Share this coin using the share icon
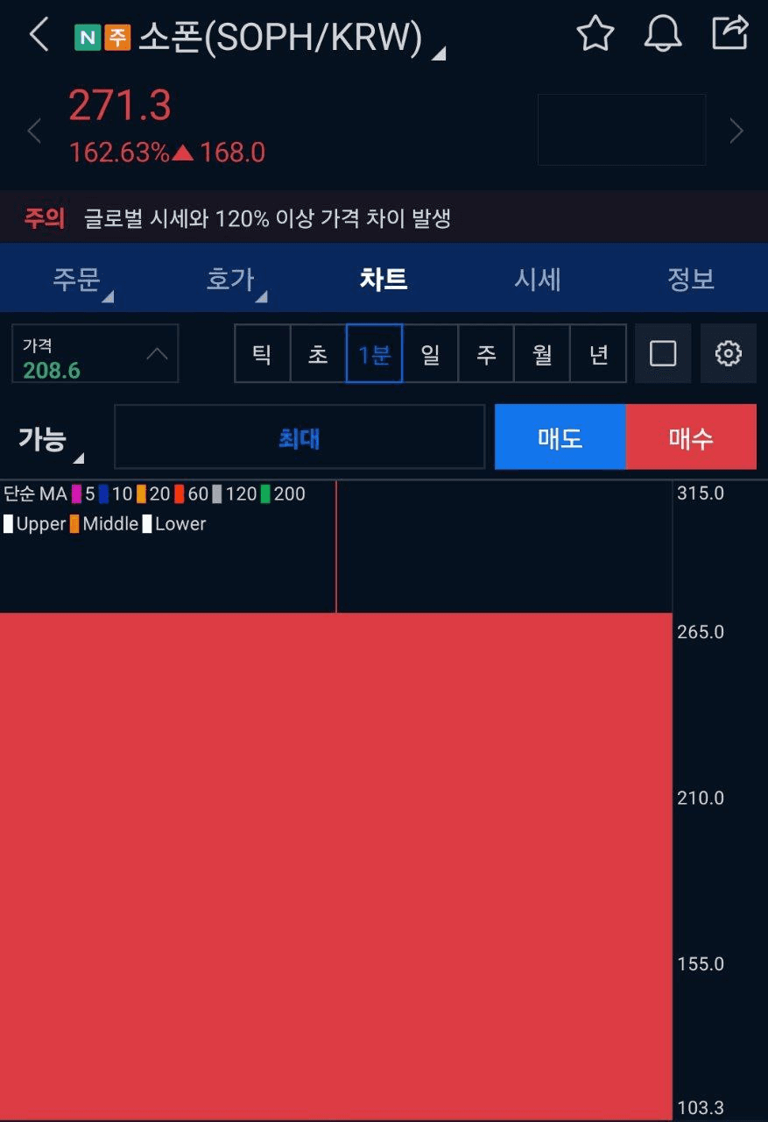This screenshot has height=1122, width=768. 730,33
